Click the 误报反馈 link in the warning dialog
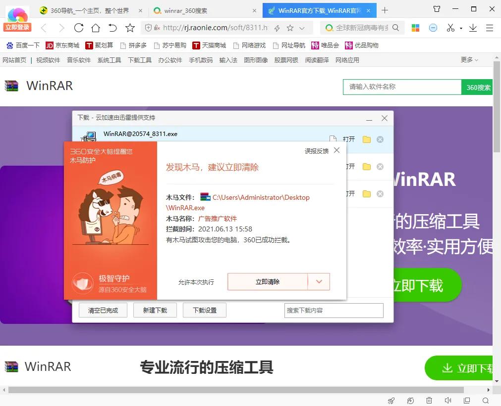Image resolution: width=501 pixels, height=406 pixels. click(x=316, y=151)
